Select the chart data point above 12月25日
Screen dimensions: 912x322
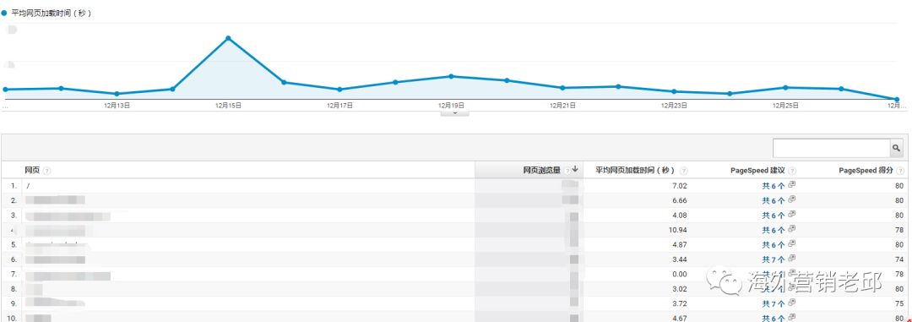click(x=785, y=87)
